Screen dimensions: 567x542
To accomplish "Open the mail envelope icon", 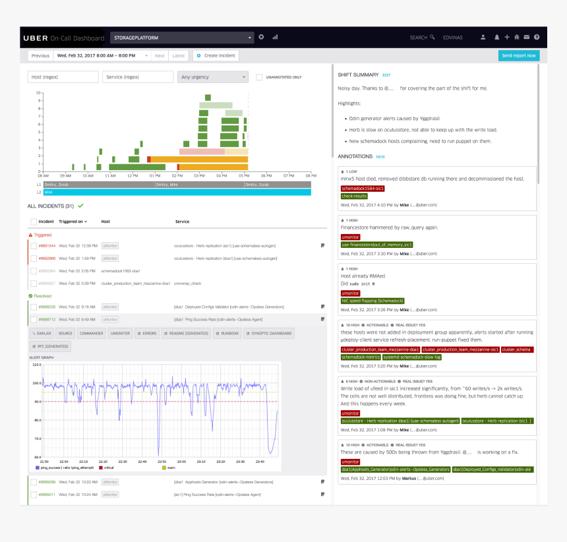I will coord(527,37).
